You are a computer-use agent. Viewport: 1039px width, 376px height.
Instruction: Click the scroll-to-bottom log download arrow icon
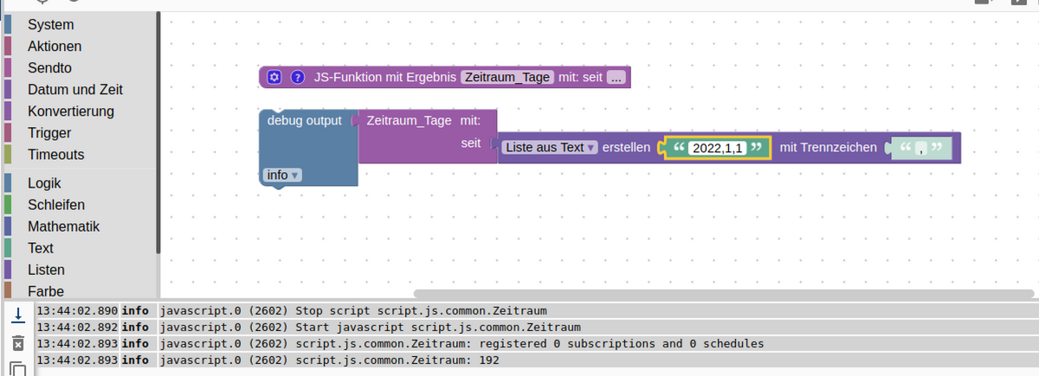coord(18,316)
